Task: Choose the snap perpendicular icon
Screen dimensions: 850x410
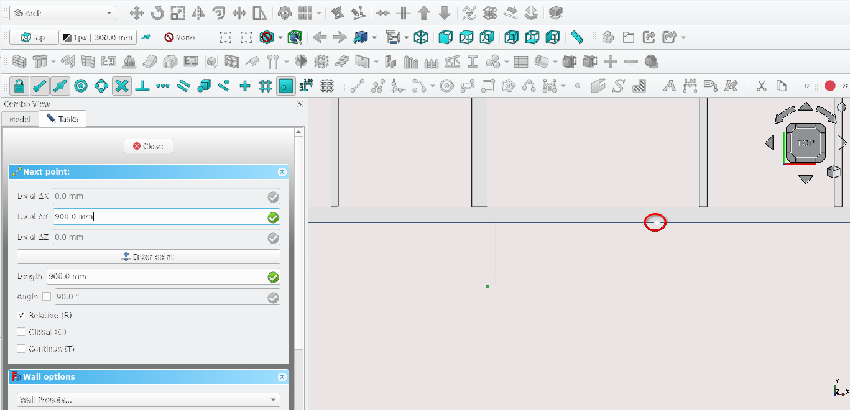Action: (x=142, y=86)
